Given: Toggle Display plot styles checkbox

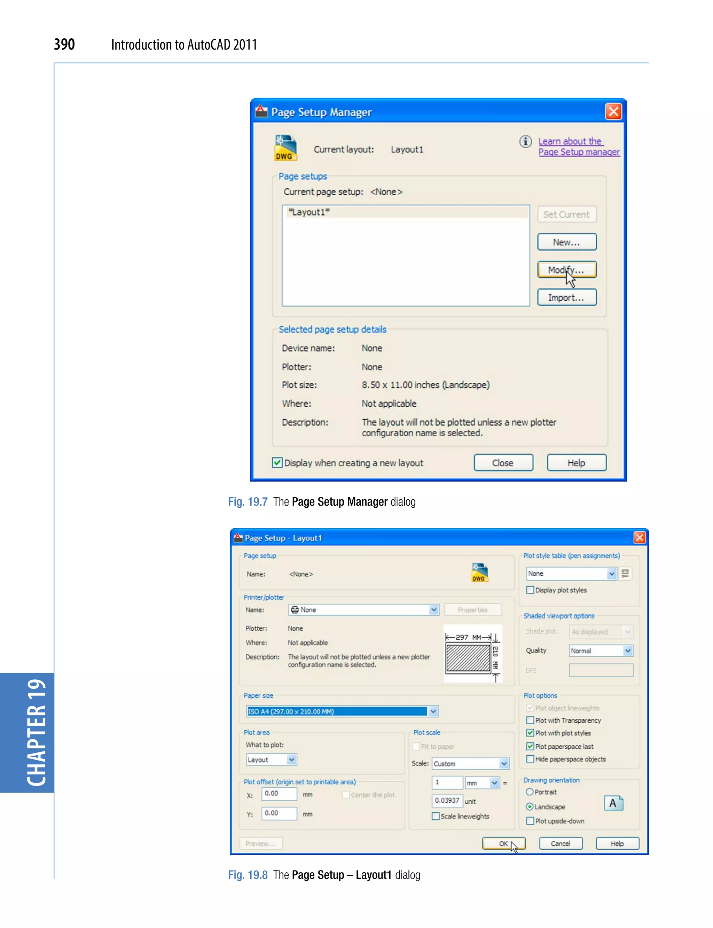Looking at the screenshot, I should coord(530,590).
